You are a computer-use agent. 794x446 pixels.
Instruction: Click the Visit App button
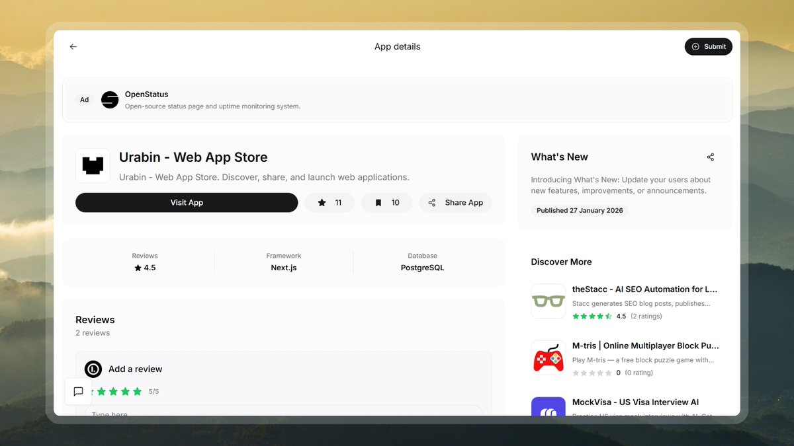click(x=187, y=203)
